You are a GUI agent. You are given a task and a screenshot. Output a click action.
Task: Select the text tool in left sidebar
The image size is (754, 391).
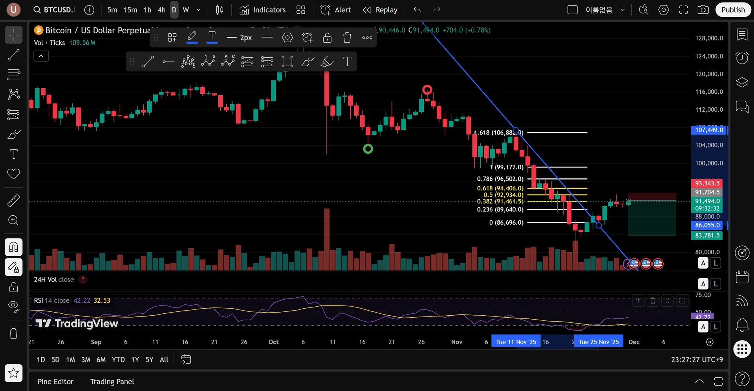click(x=14, y=154)
